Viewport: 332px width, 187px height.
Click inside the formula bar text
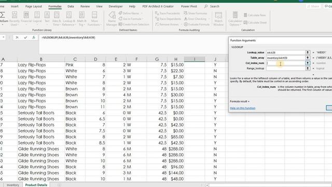68,37
